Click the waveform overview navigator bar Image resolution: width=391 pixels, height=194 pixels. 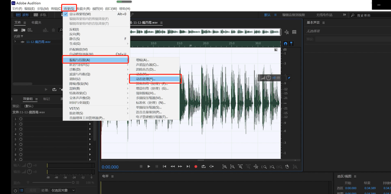pyautogui.click(x=206, y=32)
